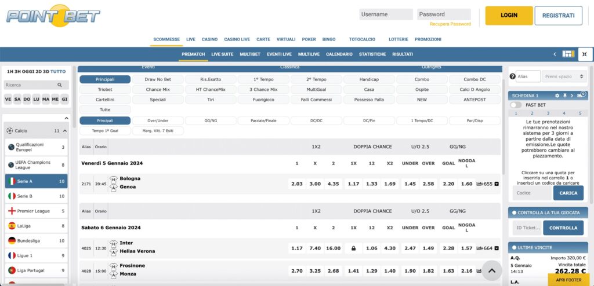This screenshot has height=286, width=594.
Task: Expand more markets arrow for Bologna-Genoa
Action: click(x=497, y=184)
